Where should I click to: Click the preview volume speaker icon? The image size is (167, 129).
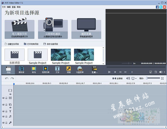pos(161,72)
